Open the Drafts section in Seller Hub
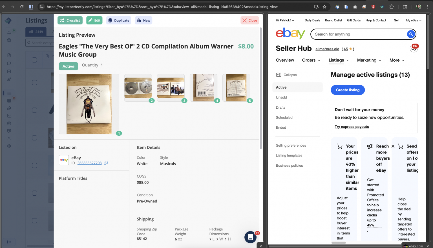 coord(280,108)
